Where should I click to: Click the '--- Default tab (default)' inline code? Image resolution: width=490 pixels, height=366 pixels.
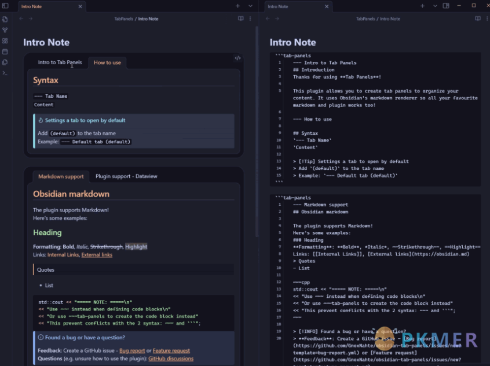(x=96, y=142)
